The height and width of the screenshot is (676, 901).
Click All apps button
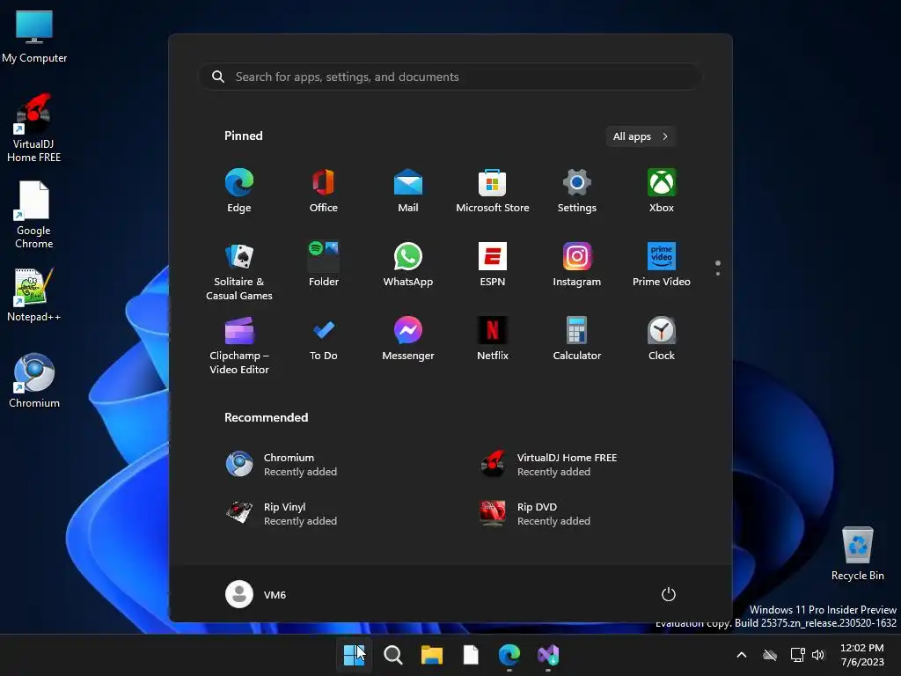641,136
